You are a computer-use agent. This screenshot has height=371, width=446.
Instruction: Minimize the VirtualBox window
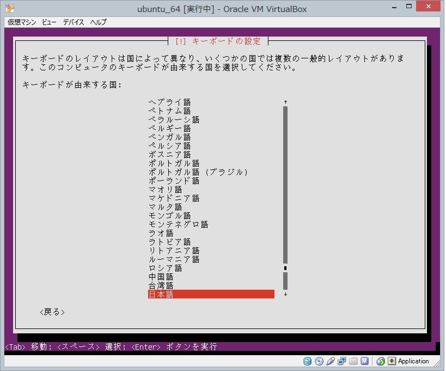click(x=394, y=7)
